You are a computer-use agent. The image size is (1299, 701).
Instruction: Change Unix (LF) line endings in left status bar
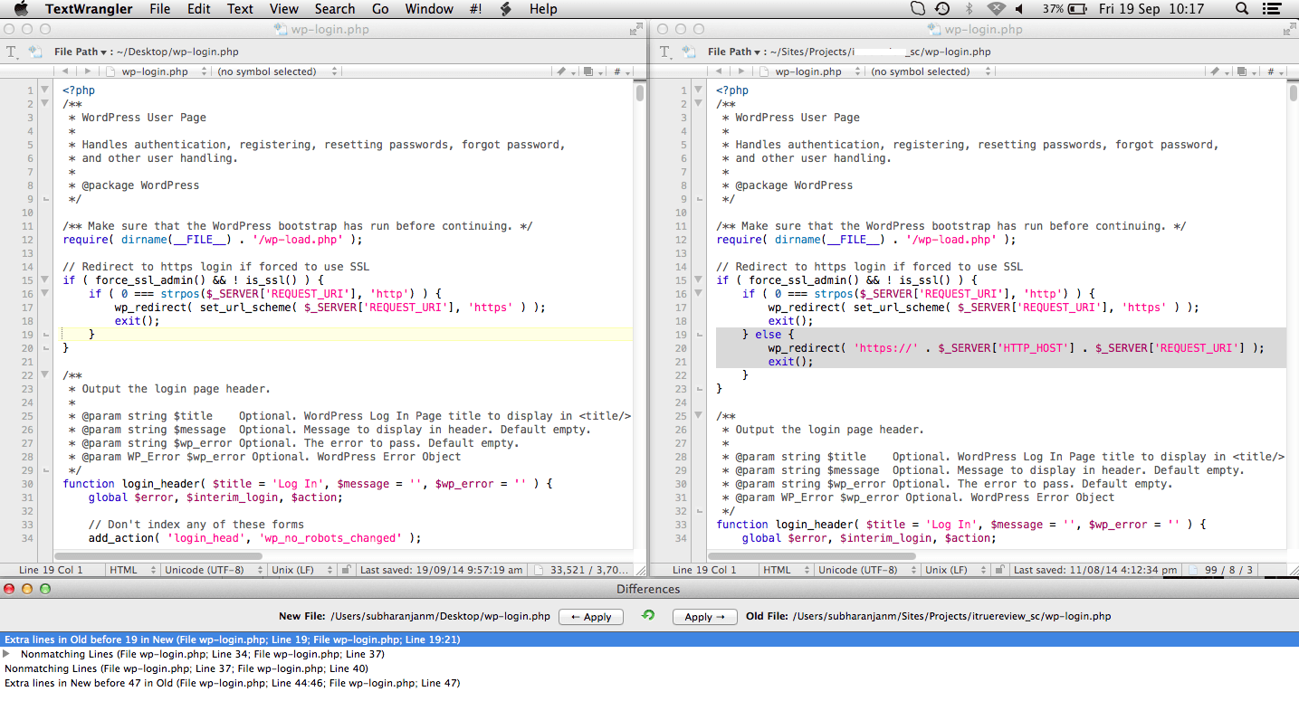(x=302, y=570)
